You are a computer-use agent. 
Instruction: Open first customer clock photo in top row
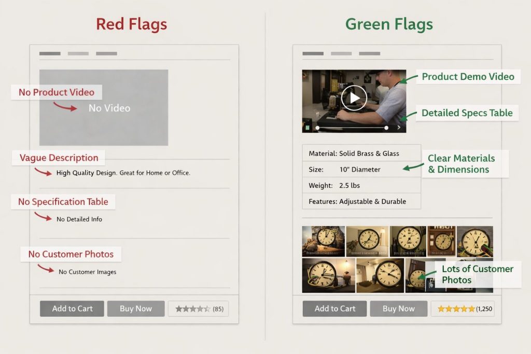324,242
